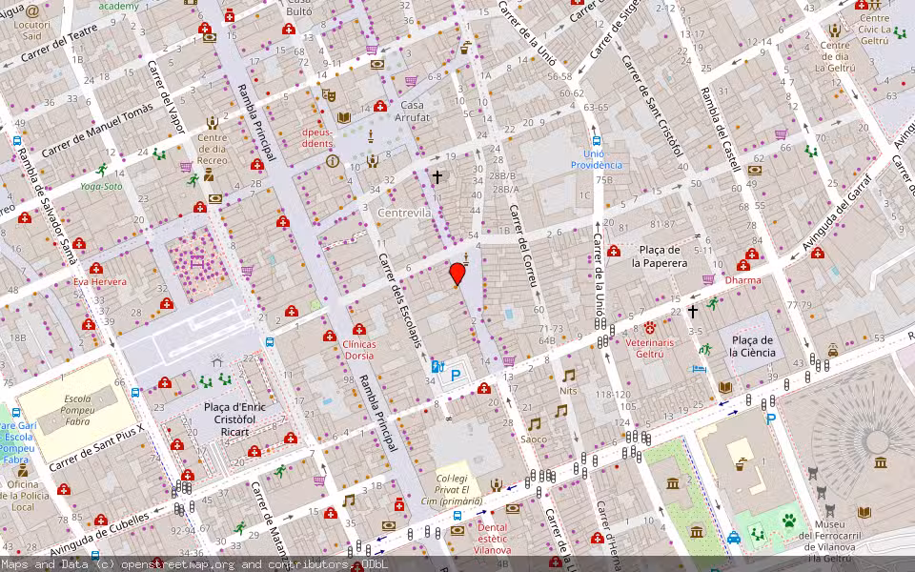Select the Veterinaris Geltrú paw icon
915x572 pixels.
(x=650, y=327)
